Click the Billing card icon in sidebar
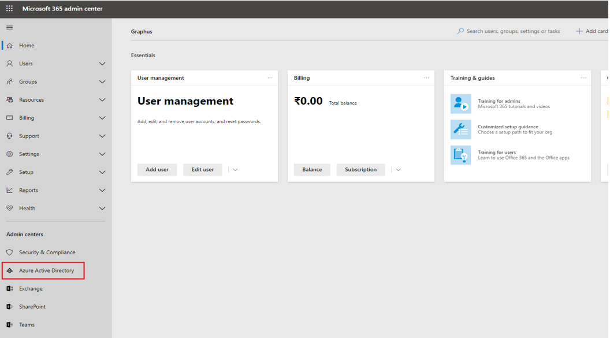The image size is (610, 338). point(10,118)
